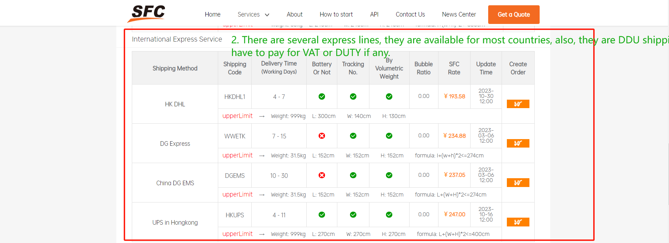669x243 pixels.
Task: Click tracking green check in DGEMS row
Action: point(353,175)
